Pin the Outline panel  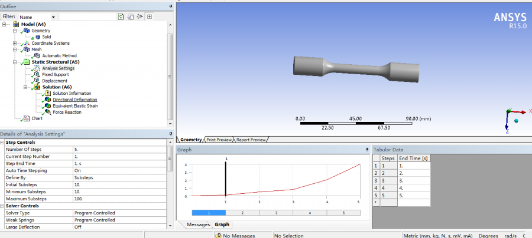[171, 6]
